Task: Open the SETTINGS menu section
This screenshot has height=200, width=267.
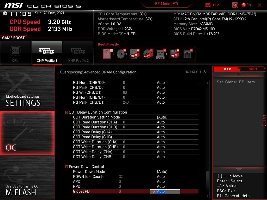Action: click(27, 89)
